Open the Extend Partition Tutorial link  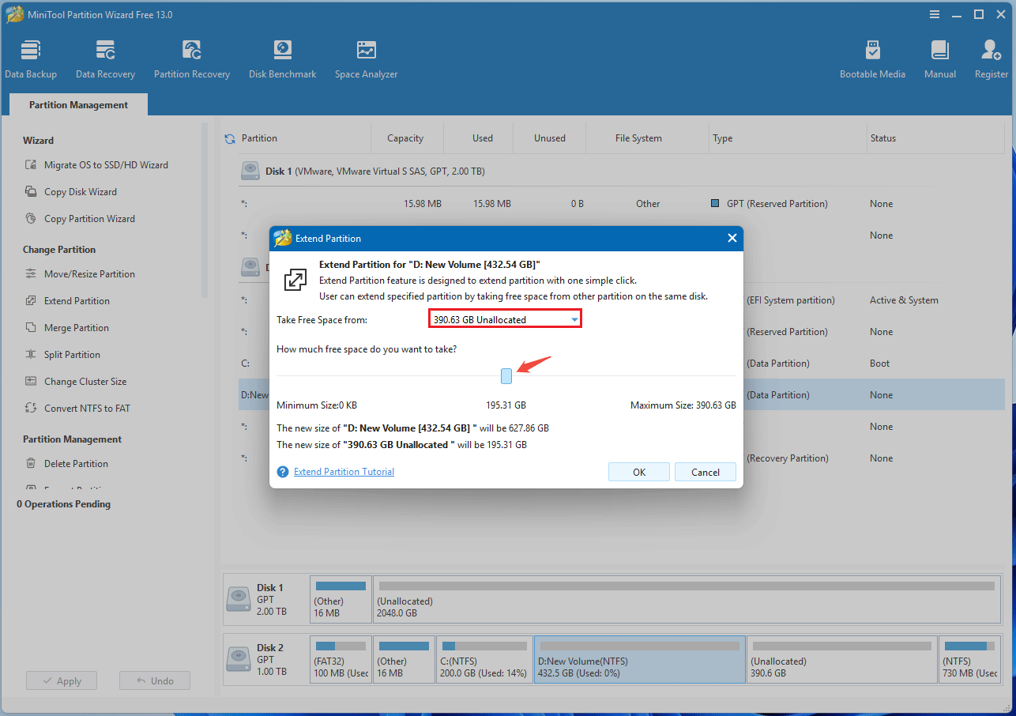click(344, 472)
